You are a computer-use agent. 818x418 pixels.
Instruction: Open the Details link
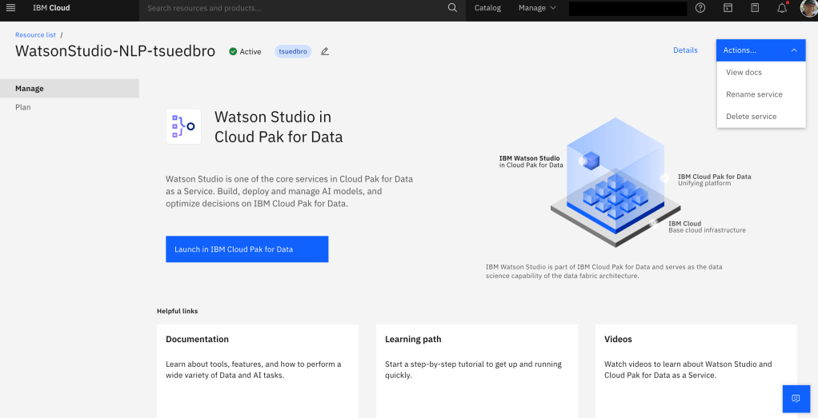click(x=685, y=50)
